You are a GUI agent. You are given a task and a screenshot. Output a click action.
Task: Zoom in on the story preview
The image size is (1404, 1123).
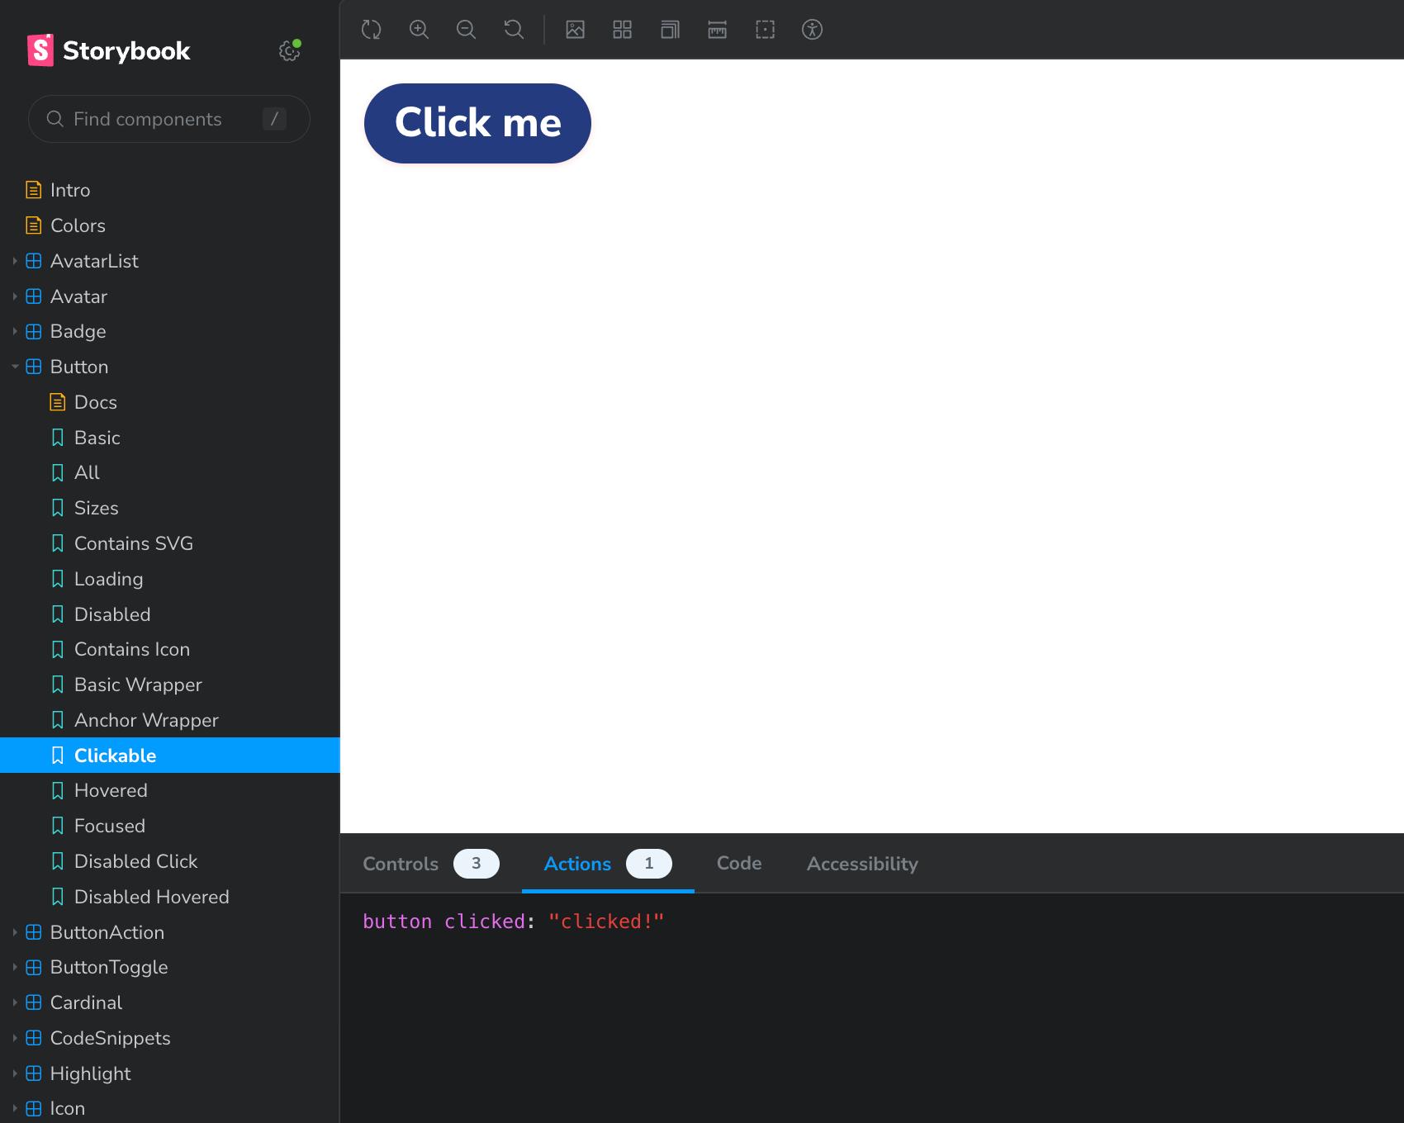[x=419, y=30]
